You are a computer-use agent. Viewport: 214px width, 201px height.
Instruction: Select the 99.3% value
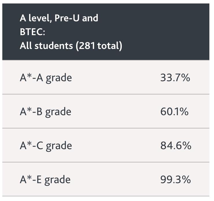[x=176, y=179]
